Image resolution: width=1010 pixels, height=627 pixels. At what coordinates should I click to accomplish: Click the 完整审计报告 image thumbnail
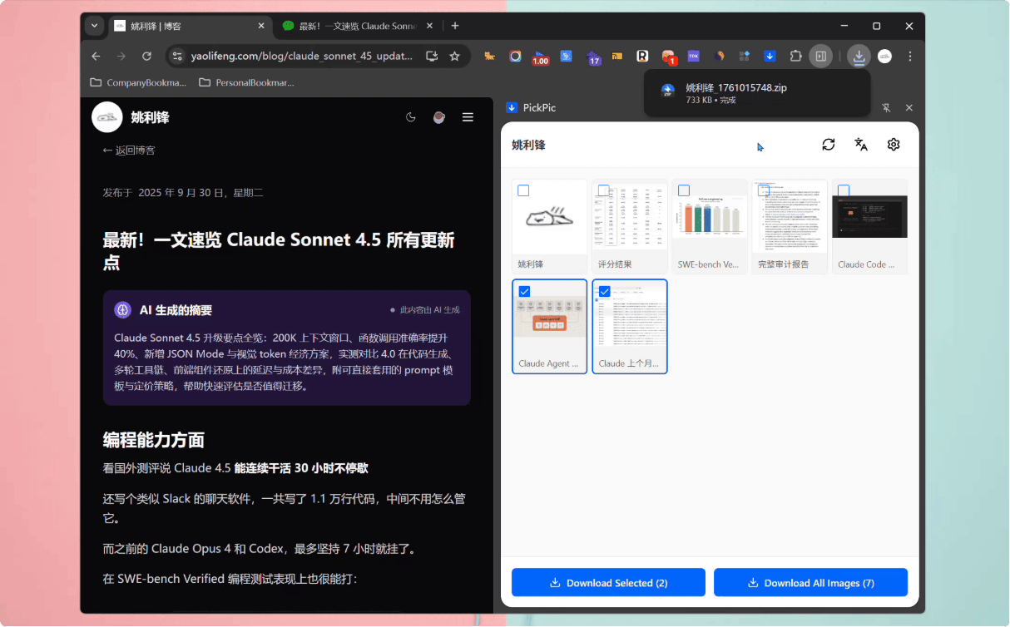point(790,218)
